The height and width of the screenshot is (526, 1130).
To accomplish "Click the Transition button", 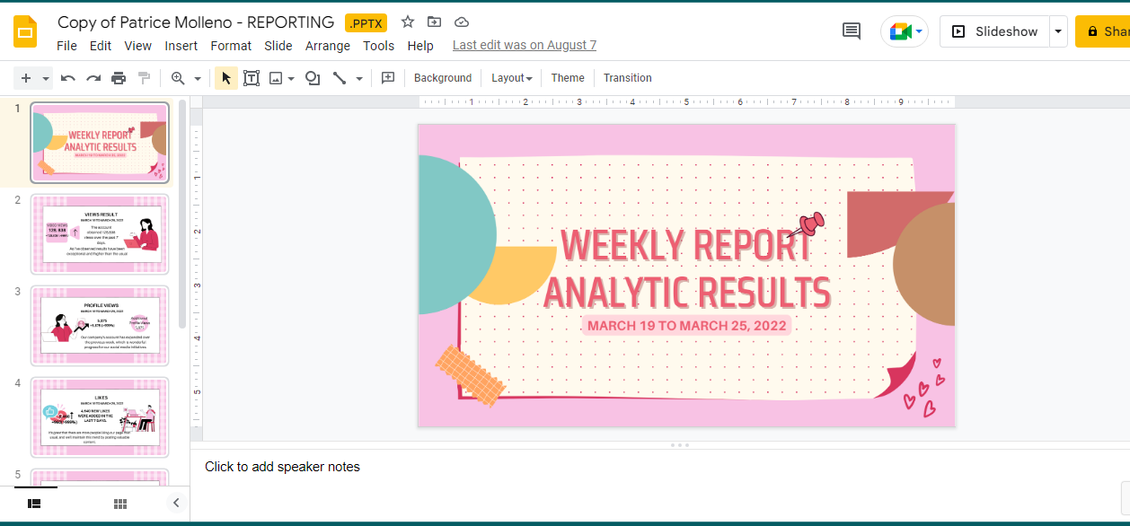I will [628, 78].
